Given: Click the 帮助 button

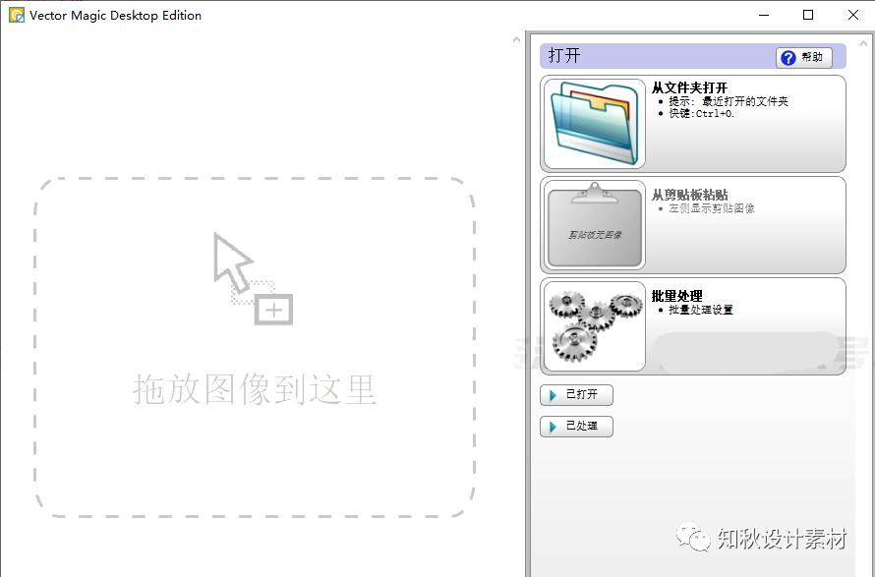Looking at the screenshot, I should point(806,56).
